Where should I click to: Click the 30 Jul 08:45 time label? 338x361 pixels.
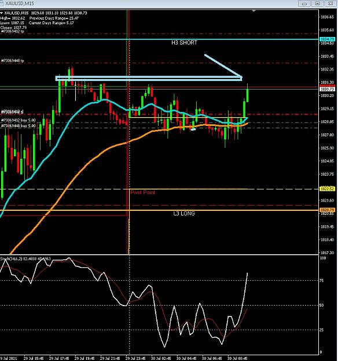[237, 359]
